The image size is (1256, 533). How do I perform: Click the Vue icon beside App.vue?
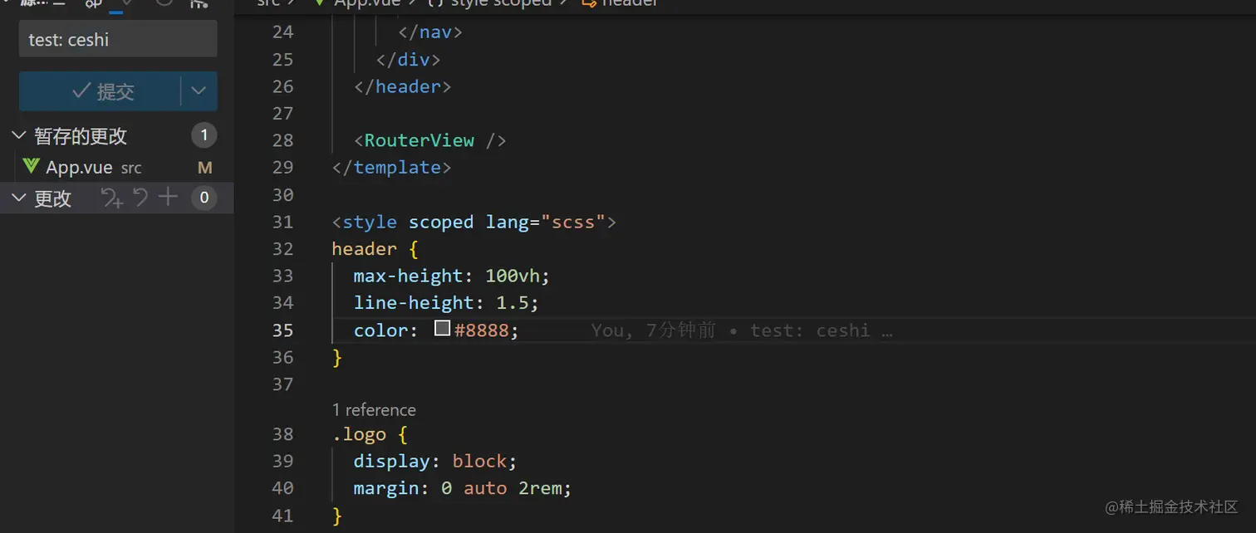tap(32, 166)
